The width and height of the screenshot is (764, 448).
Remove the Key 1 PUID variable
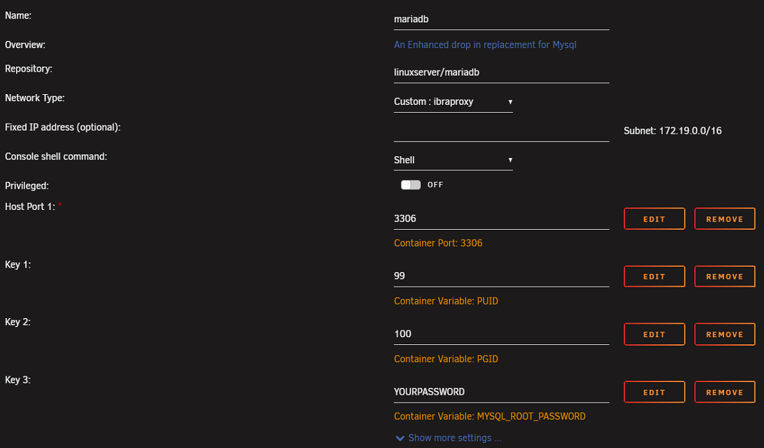point(724,276)
